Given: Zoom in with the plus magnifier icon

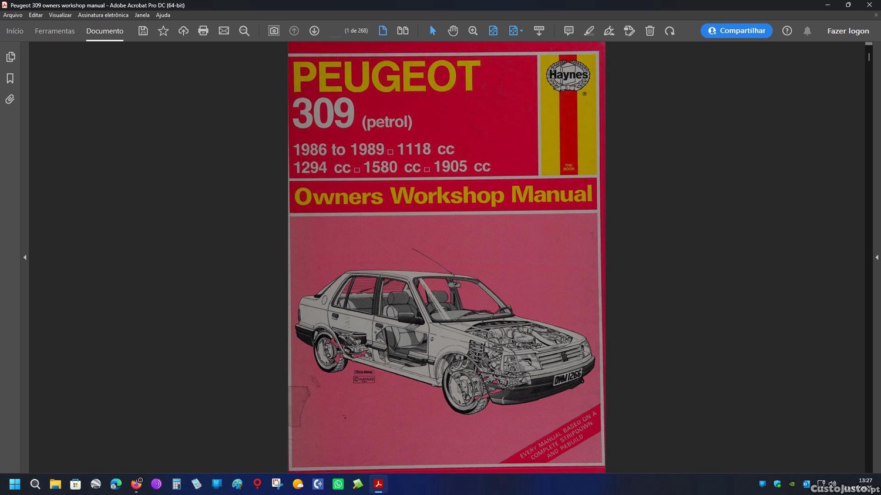Looking at the screenshot, I should coord(473,31).
